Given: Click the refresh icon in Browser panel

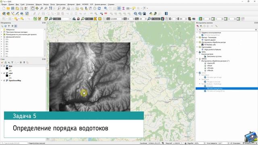Looking at the screenshot, I should [x=5, y=26].
